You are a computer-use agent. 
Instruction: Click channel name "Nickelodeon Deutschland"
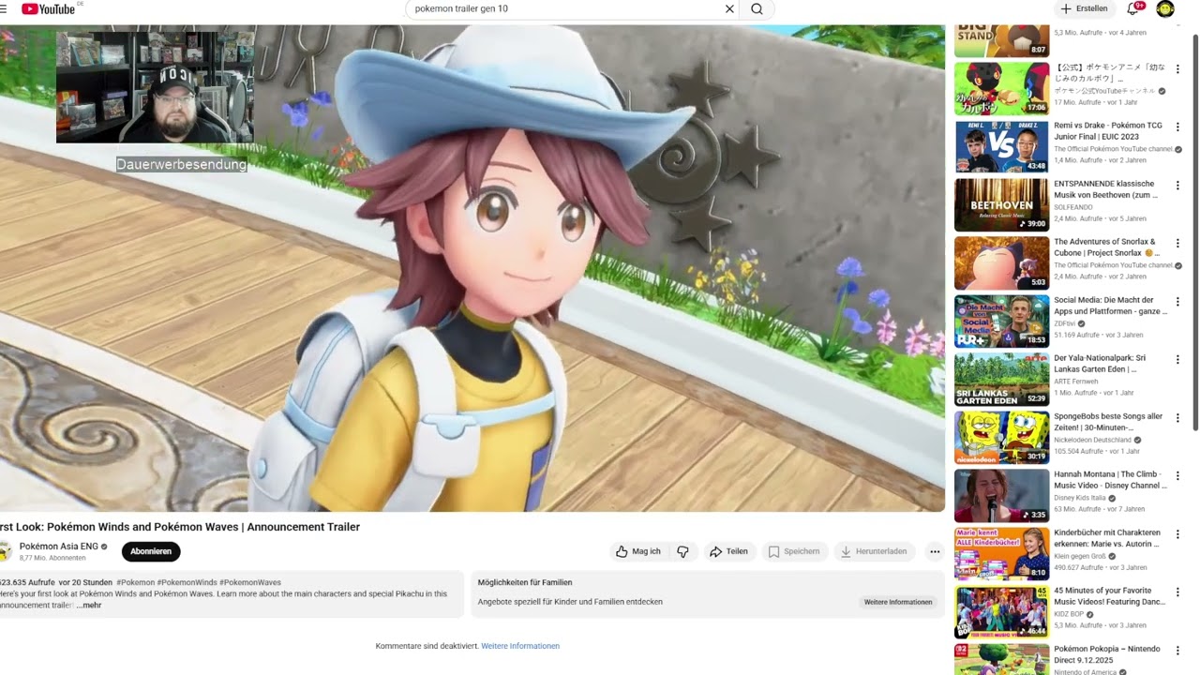point(1093,440)
